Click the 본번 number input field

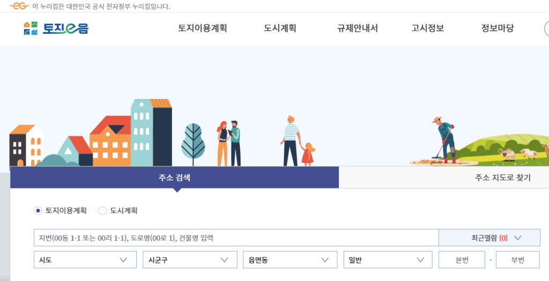point(462,260)
